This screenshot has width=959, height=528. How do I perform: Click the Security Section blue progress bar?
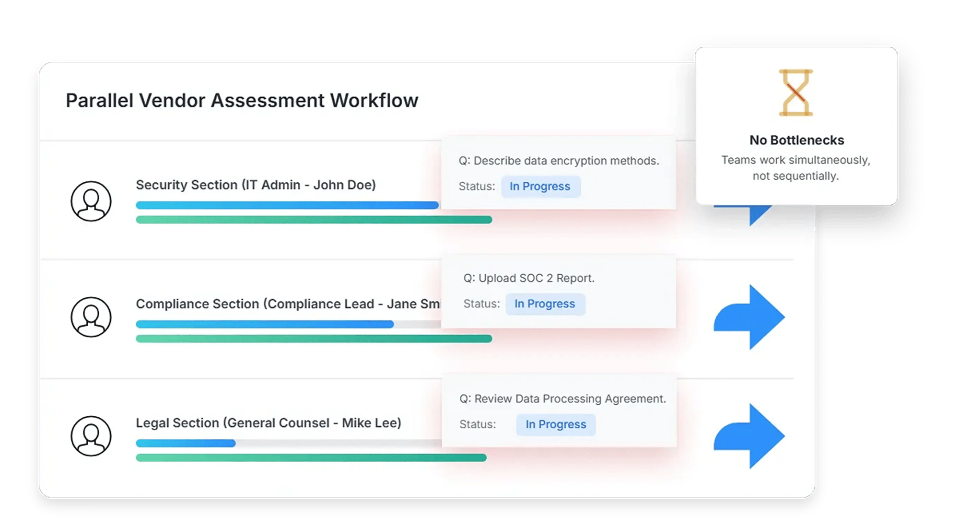click(x=287, y=205)
